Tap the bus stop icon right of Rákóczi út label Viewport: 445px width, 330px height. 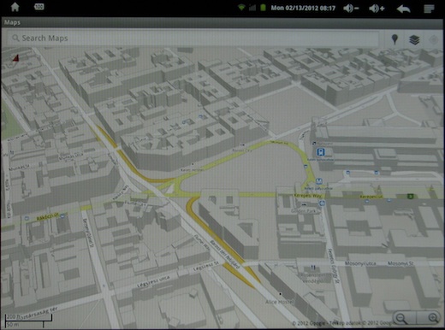(x=62, y=216)
